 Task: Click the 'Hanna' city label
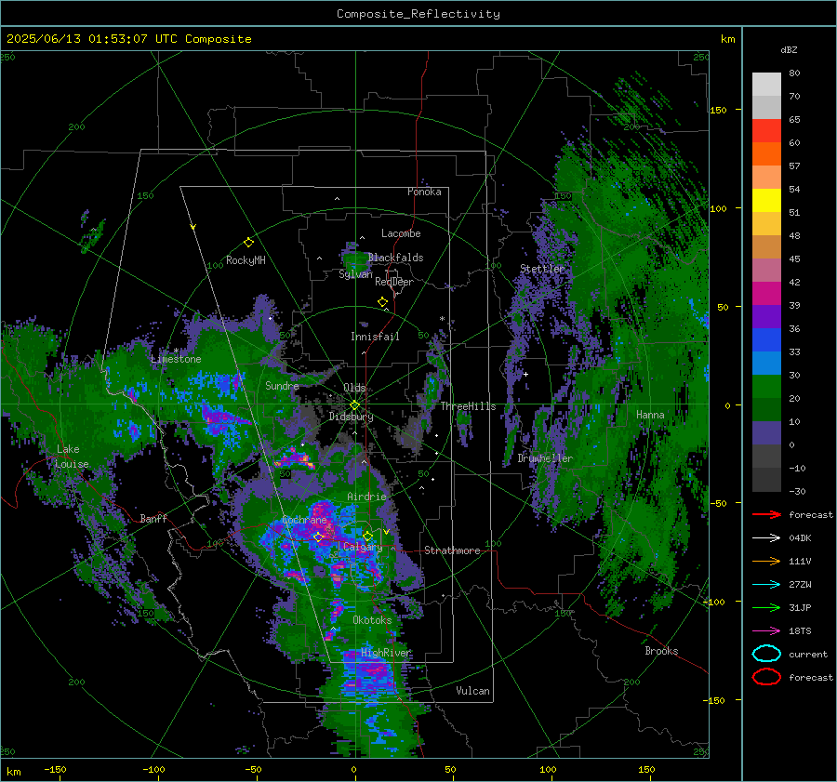[650, 415]
